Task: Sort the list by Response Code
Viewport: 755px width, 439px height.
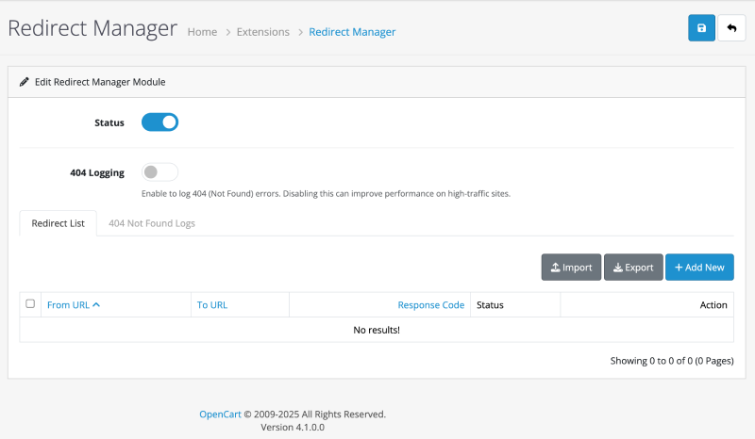Action: (x=430, y=305)
